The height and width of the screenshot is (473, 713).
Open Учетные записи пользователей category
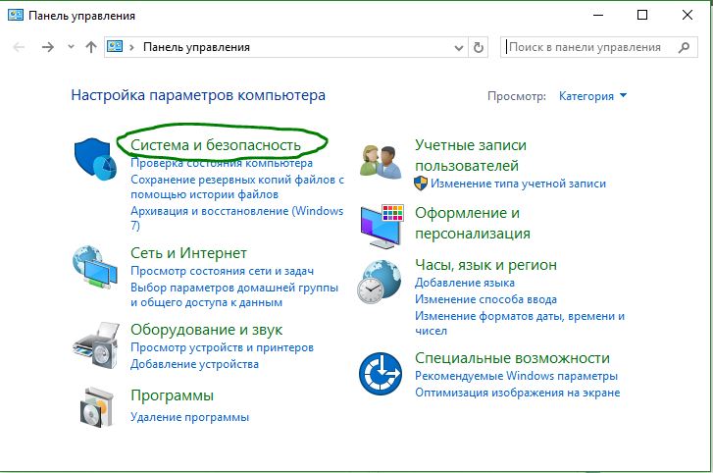pos(471,155)
